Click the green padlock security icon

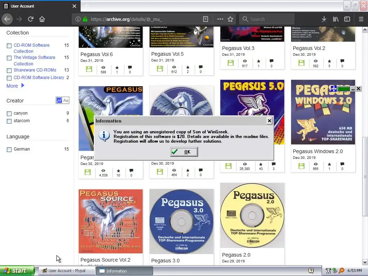[85, 19]
